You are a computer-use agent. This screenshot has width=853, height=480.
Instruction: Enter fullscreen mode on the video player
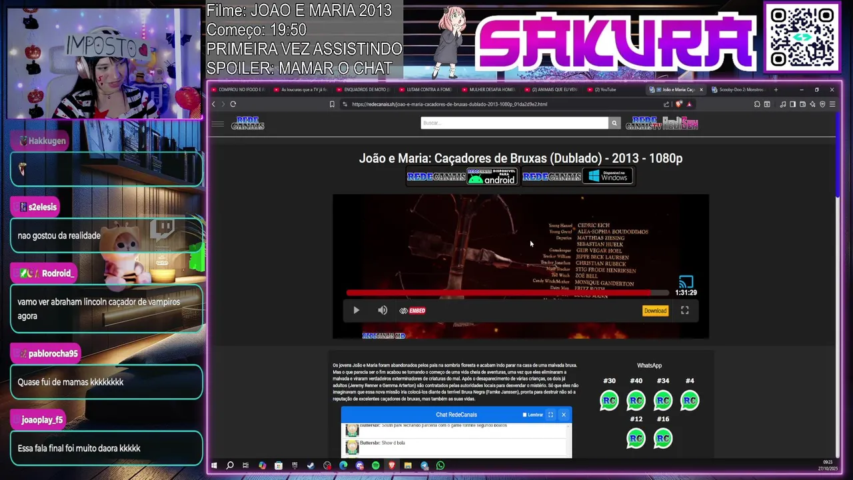pos(684,310)
